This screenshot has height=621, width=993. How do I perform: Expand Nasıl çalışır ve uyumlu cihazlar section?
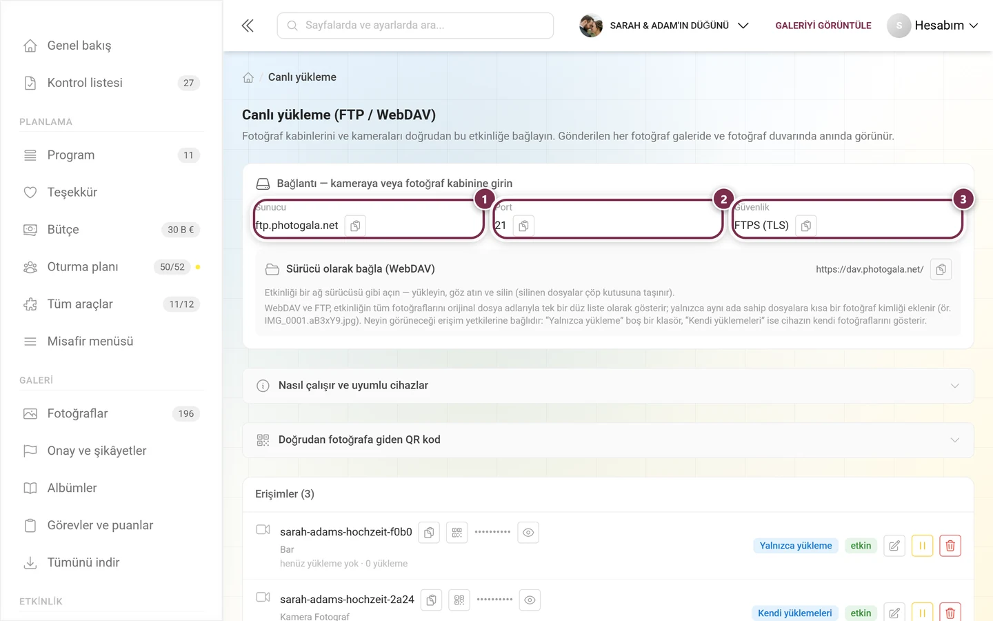click(608, 386)
